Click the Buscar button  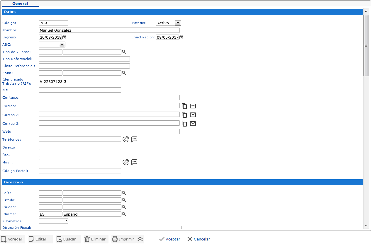[x=68, y=239]
